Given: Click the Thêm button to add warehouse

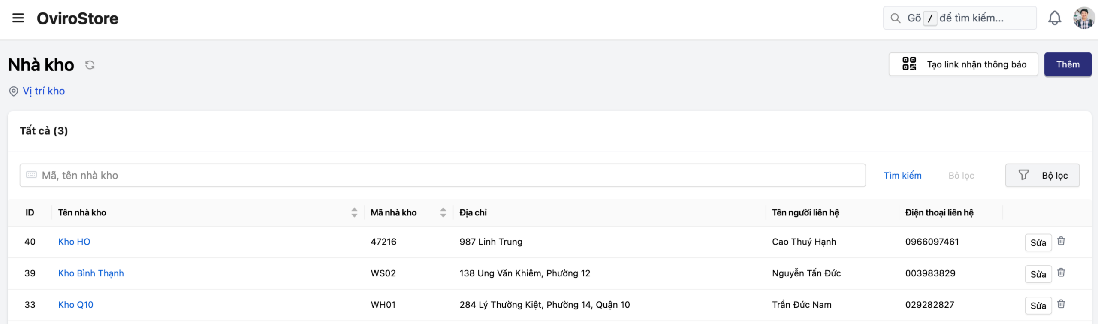Looking at the screenshot, I should pyautogui.click(x=1067, y=64).
